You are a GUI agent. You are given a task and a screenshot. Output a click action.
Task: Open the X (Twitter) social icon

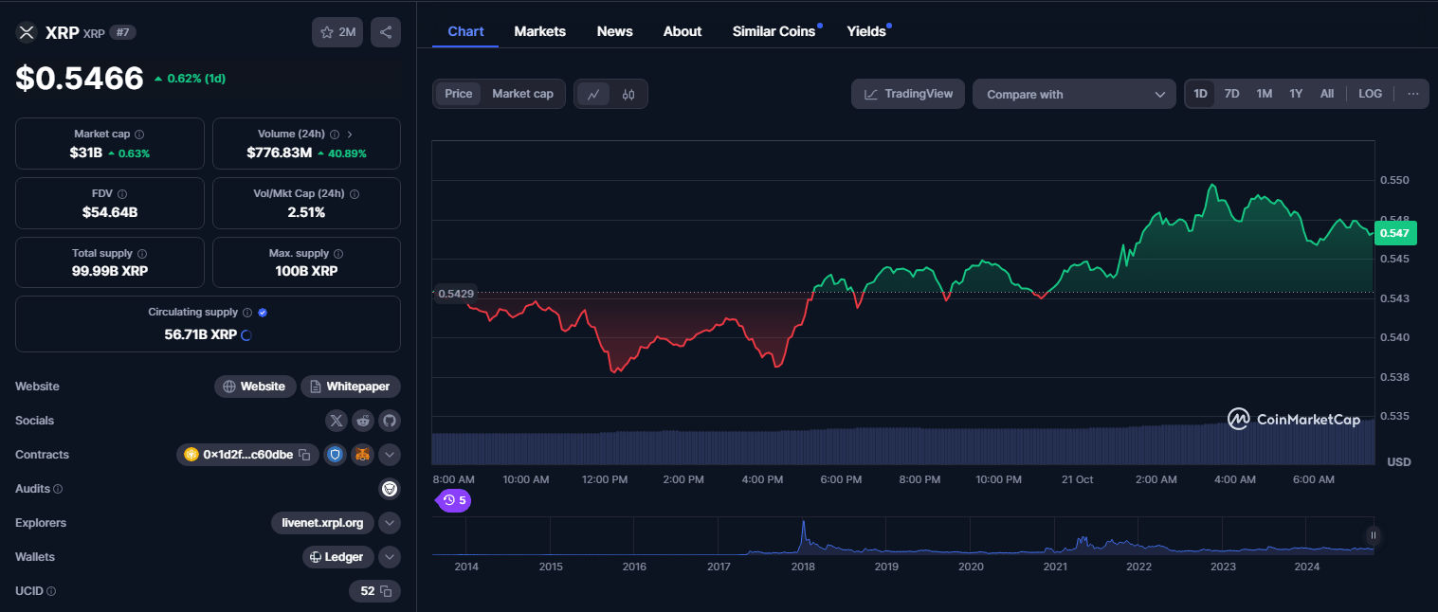[337, 421]
